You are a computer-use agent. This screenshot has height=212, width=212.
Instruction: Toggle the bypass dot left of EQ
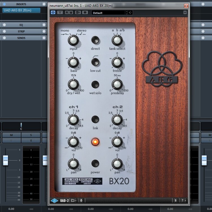[4, 25]
